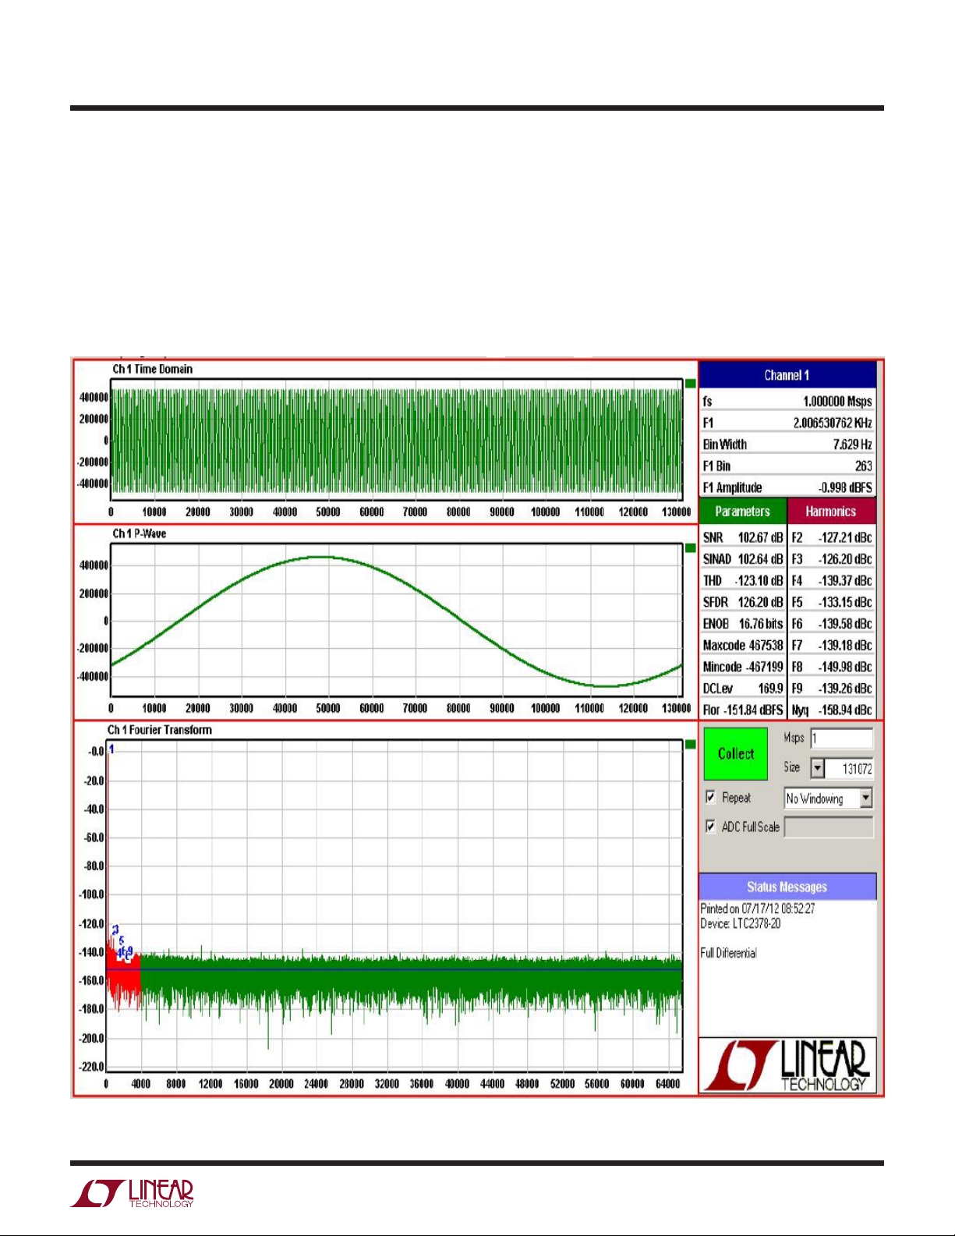Select the Harmonics header tab
955x1236 pixels.
coord(831,512)
